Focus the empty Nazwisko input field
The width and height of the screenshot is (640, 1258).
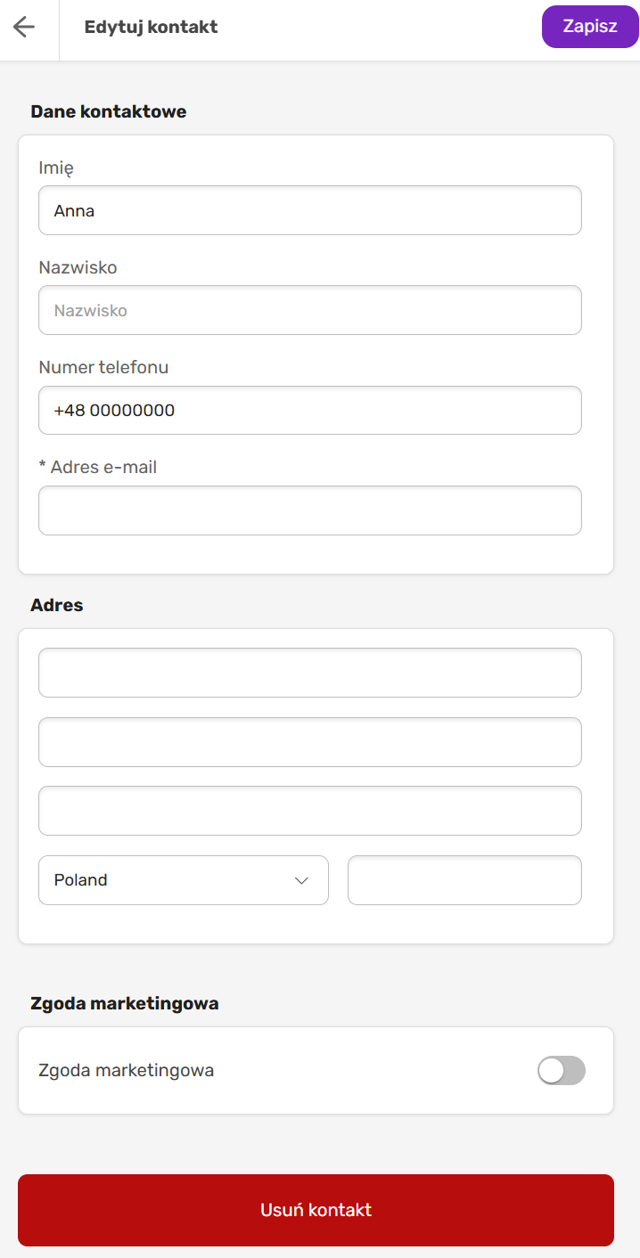pyautogui.click(x=310, y=310)
